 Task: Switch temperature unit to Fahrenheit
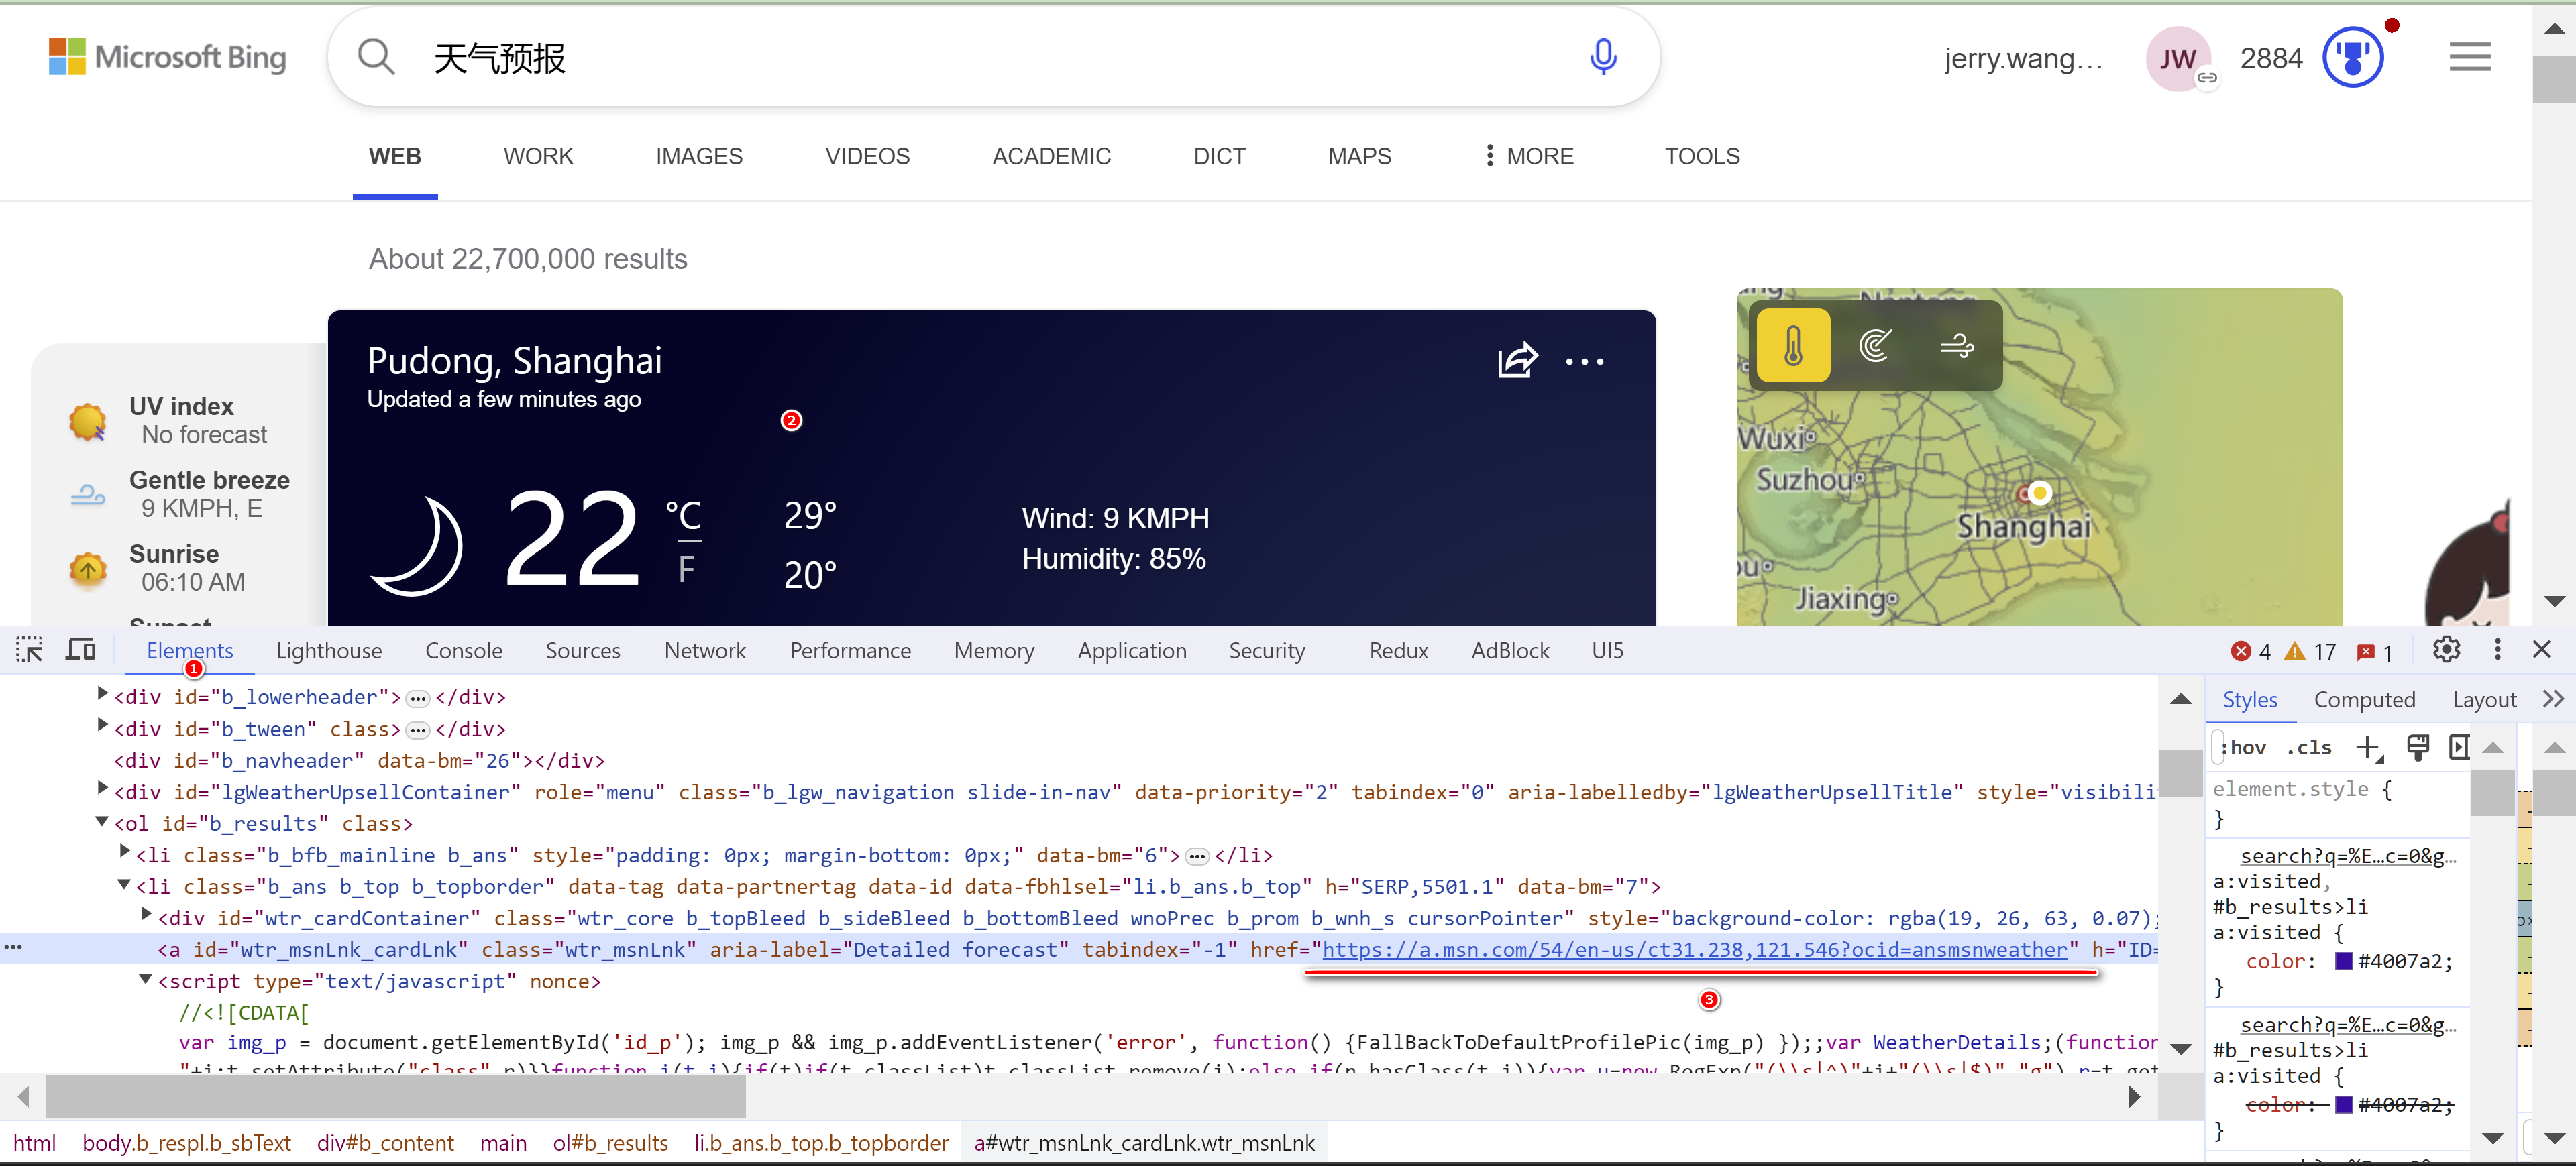tap(686, 569)
